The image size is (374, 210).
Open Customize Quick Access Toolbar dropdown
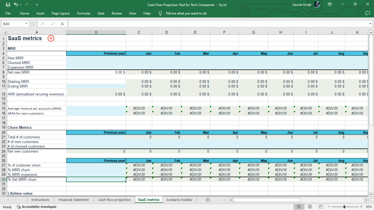click(x=37, y=5)
